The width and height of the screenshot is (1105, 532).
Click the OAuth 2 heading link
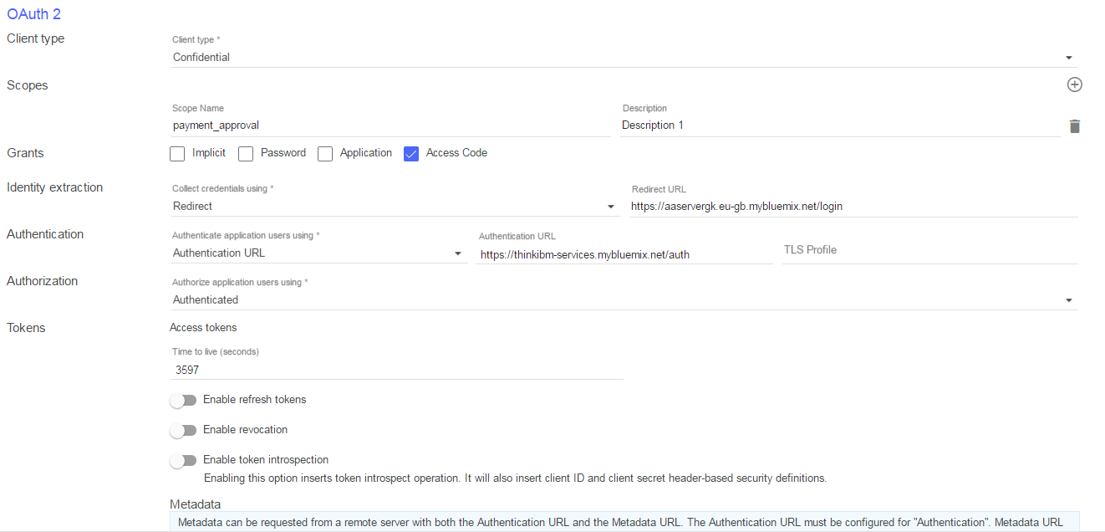tap(33, 14)
